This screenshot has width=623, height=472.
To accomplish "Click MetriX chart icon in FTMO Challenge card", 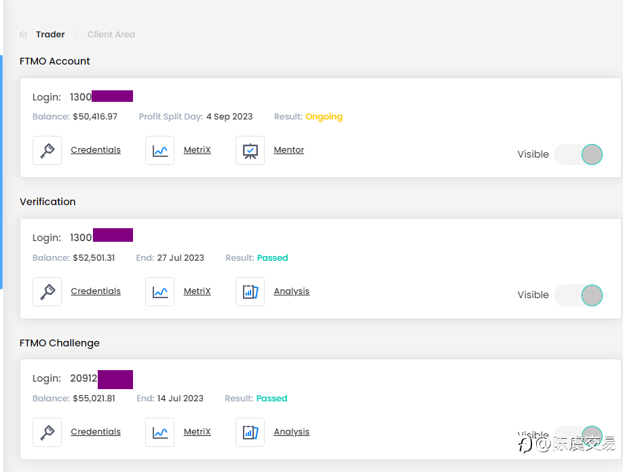I will [159, 432].
